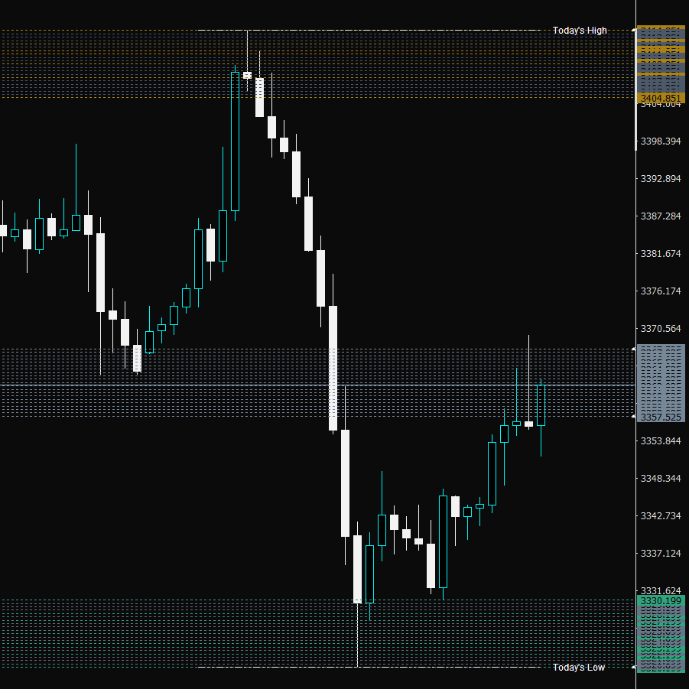The width and height of the screenshot is (689, 689).
Task: Click the bottom handle of the gray zone
Action: point(633,417)
